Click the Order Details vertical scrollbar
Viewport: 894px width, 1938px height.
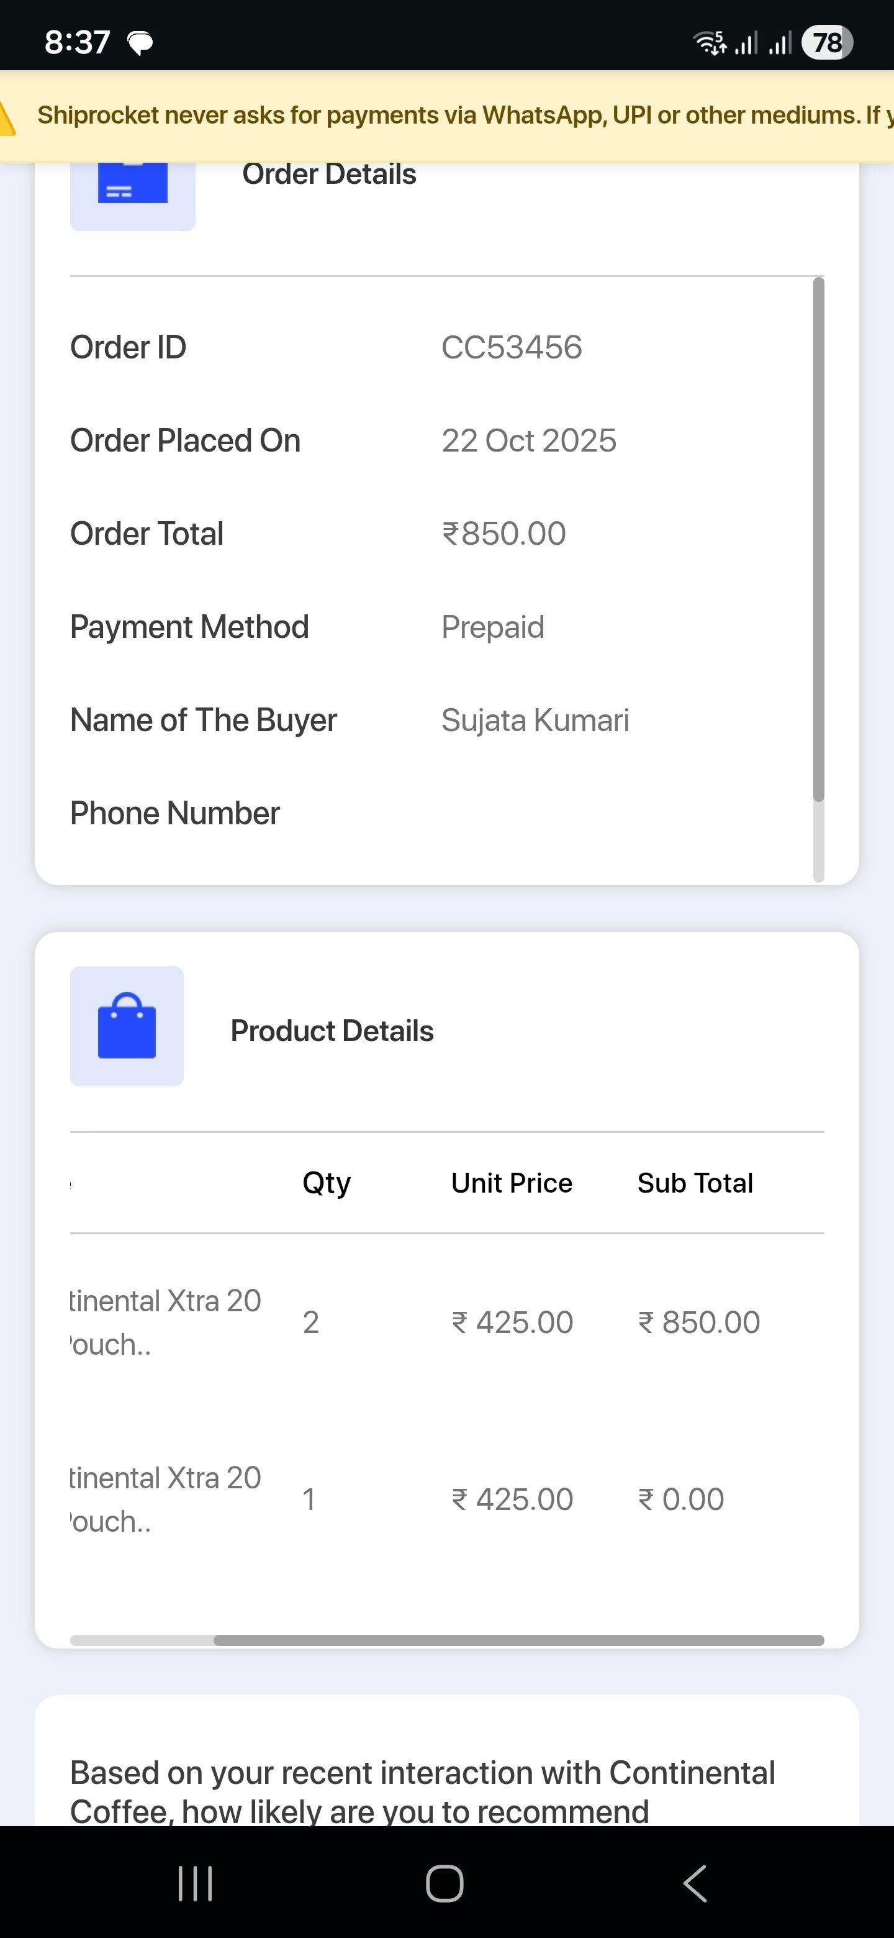coord(819,538)
